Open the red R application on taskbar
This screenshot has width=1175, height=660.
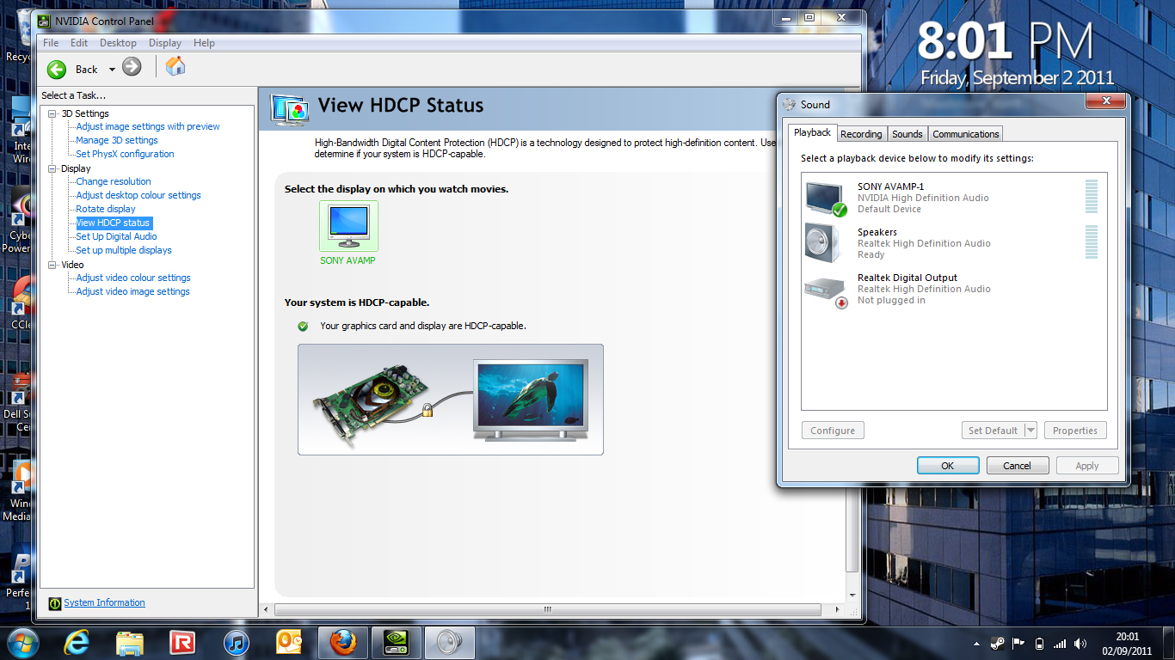tap(182, 642)
